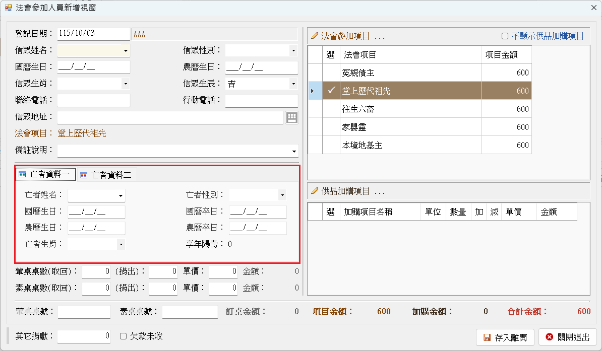Click the 登記日期 date field
The height and width of the screenshot is (351, 602).
94,34
